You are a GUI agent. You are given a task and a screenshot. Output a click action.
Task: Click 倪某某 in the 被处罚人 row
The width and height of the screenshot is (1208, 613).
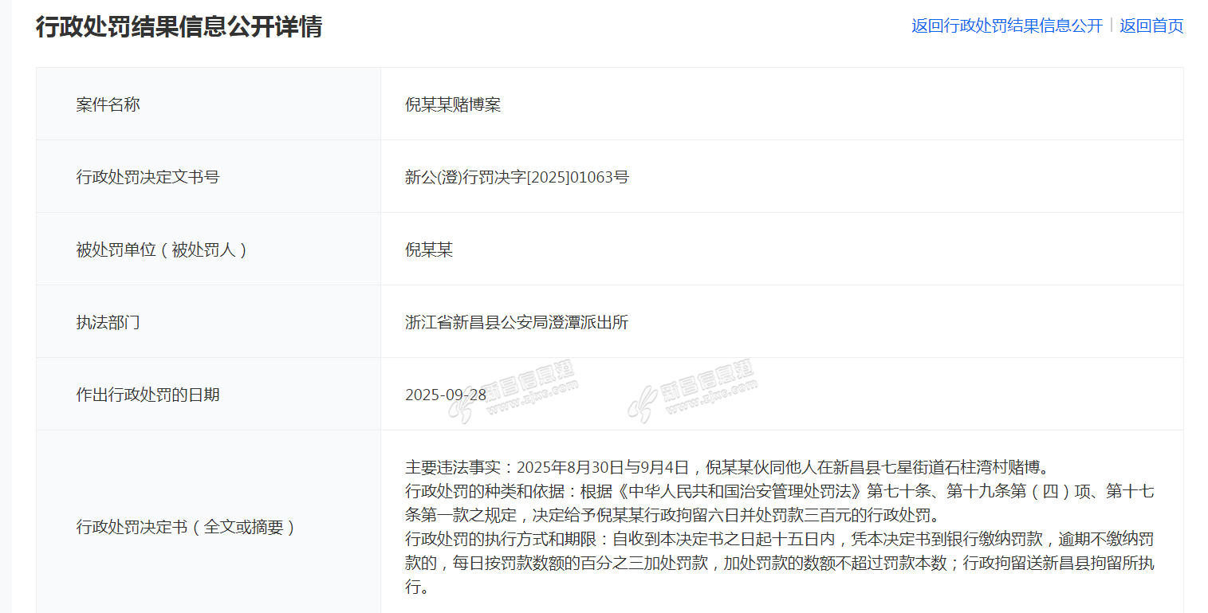pyautogui.click(x=429, y=250)
